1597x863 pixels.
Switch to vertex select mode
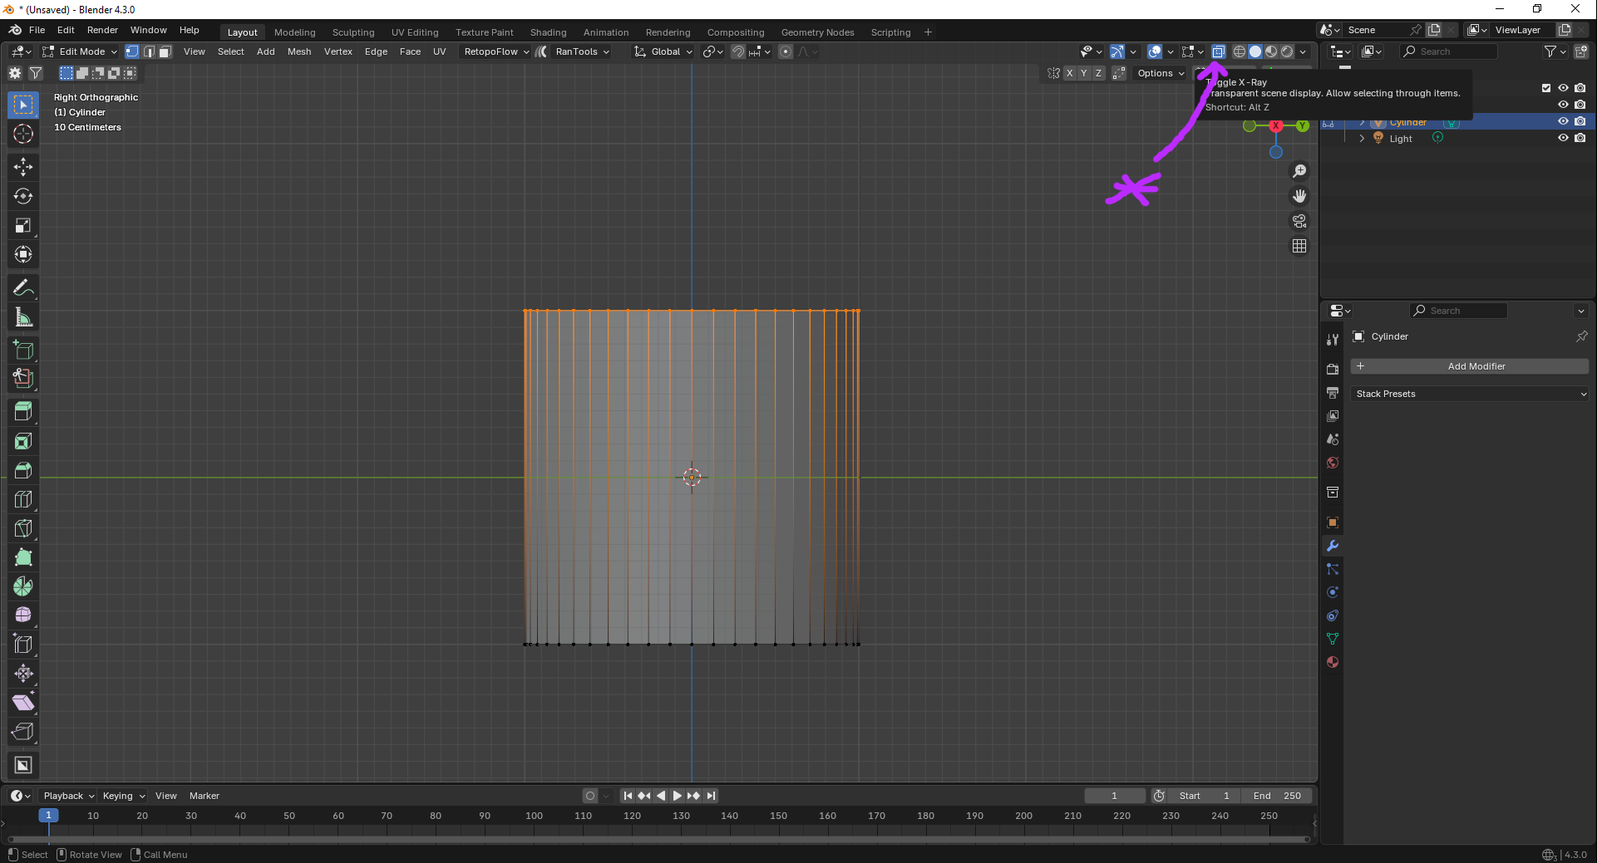tap(132, 51)
